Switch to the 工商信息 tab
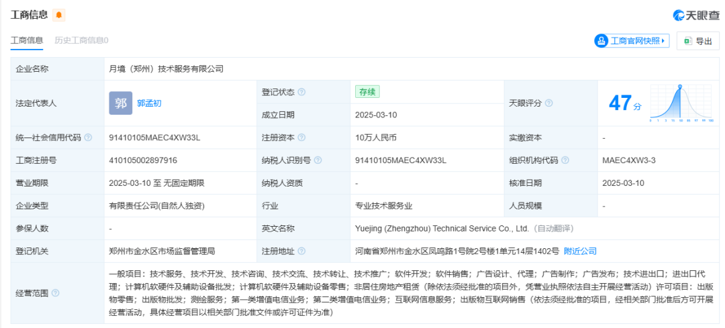Image resolution: width=725 pixels, height=328 pixels. point(27,41)
